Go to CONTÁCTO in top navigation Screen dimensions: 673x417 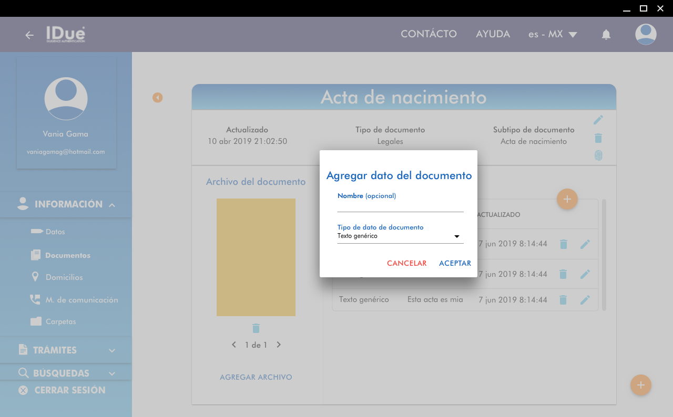tap(429, 34)
